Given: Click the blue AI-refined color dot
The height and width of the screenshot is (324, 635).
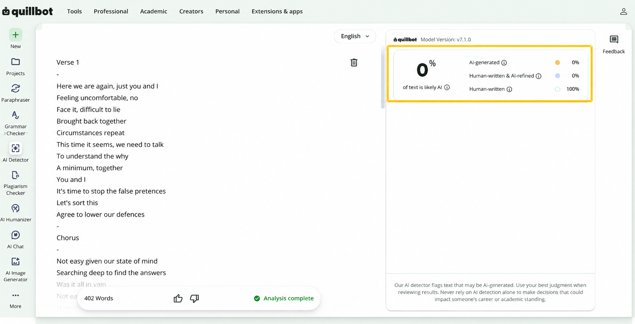Looking at the screenshot, I should tap(558, 76).
